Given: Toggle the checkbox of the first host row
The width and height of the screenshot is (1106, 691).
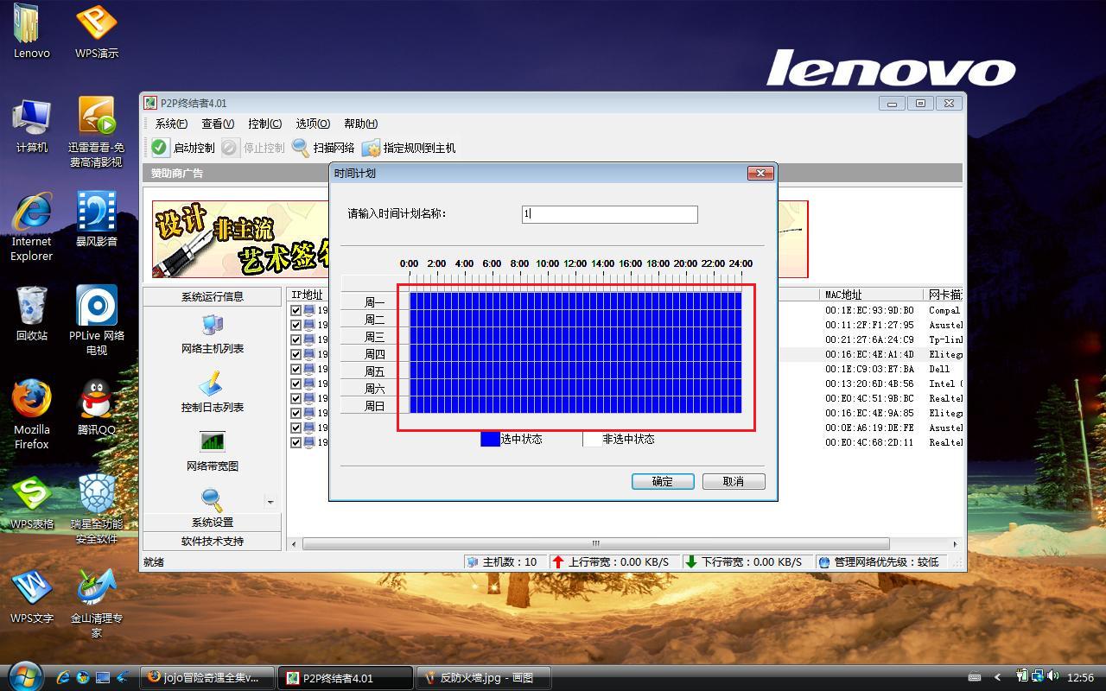Looking at the screenshot, I should pyautogui.click(x=296, y=310).
